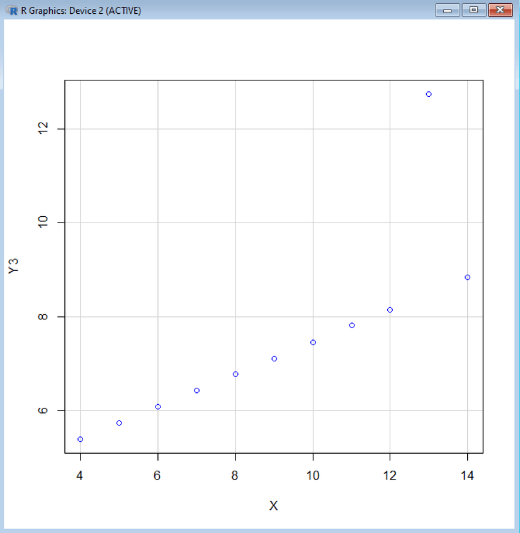Click the y-axis tick label 8
Viewport: 520px width, 533px height.
tap(43, 317)
